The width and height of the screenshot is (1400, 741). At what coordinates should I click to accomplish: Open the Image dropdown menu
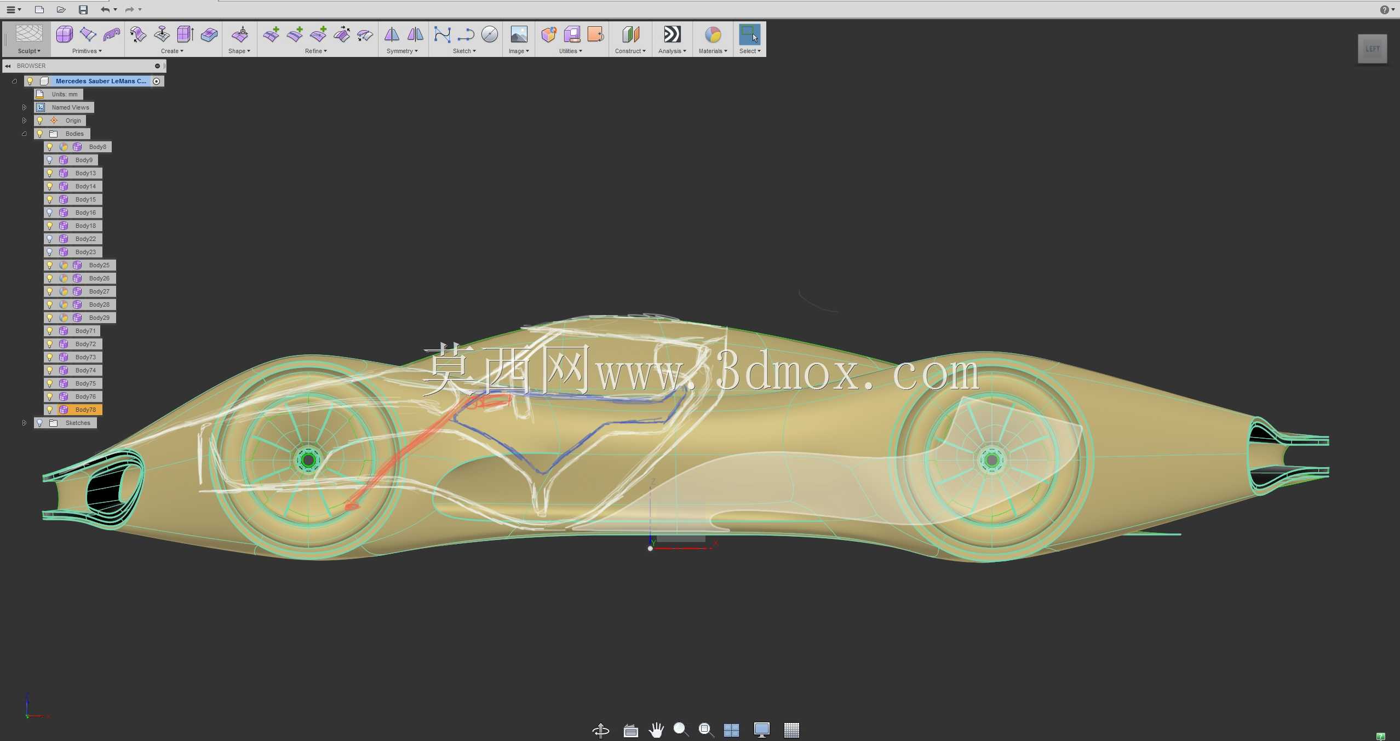coord(519,51)
